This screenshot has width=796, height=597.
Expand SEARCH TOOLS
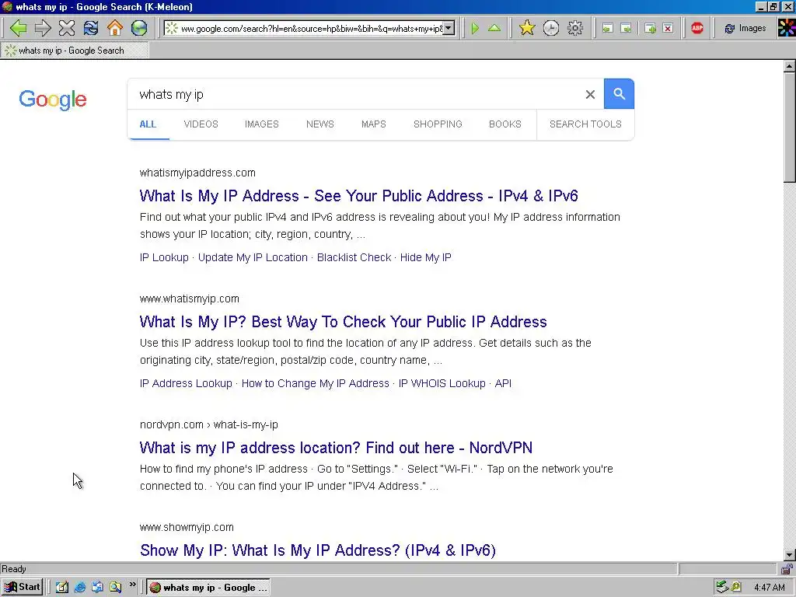[585, 124]
